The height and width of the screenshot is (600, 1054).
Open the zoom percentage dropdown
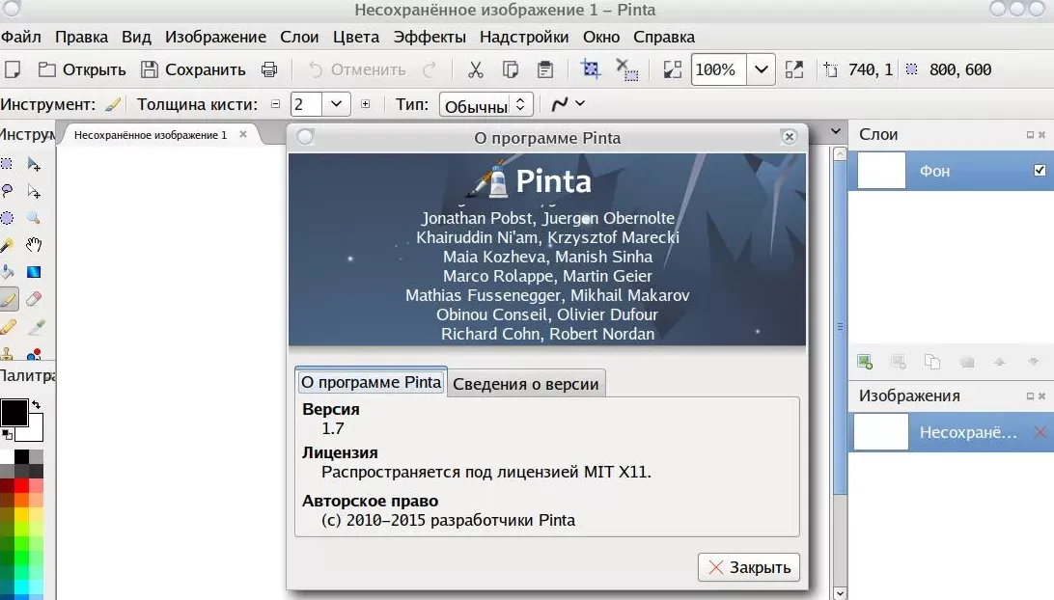coord(761,69)
